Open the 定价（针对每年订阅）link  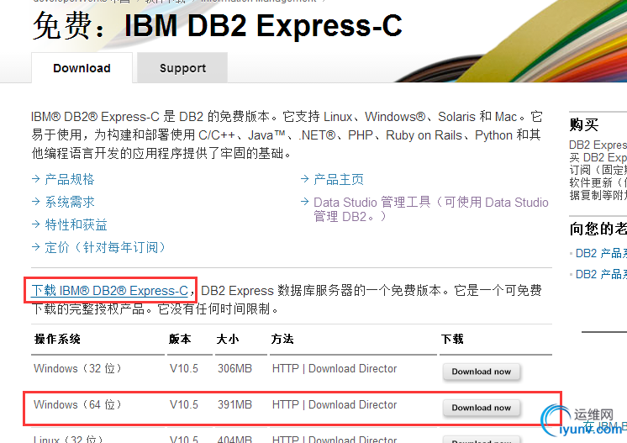[105, 247]
